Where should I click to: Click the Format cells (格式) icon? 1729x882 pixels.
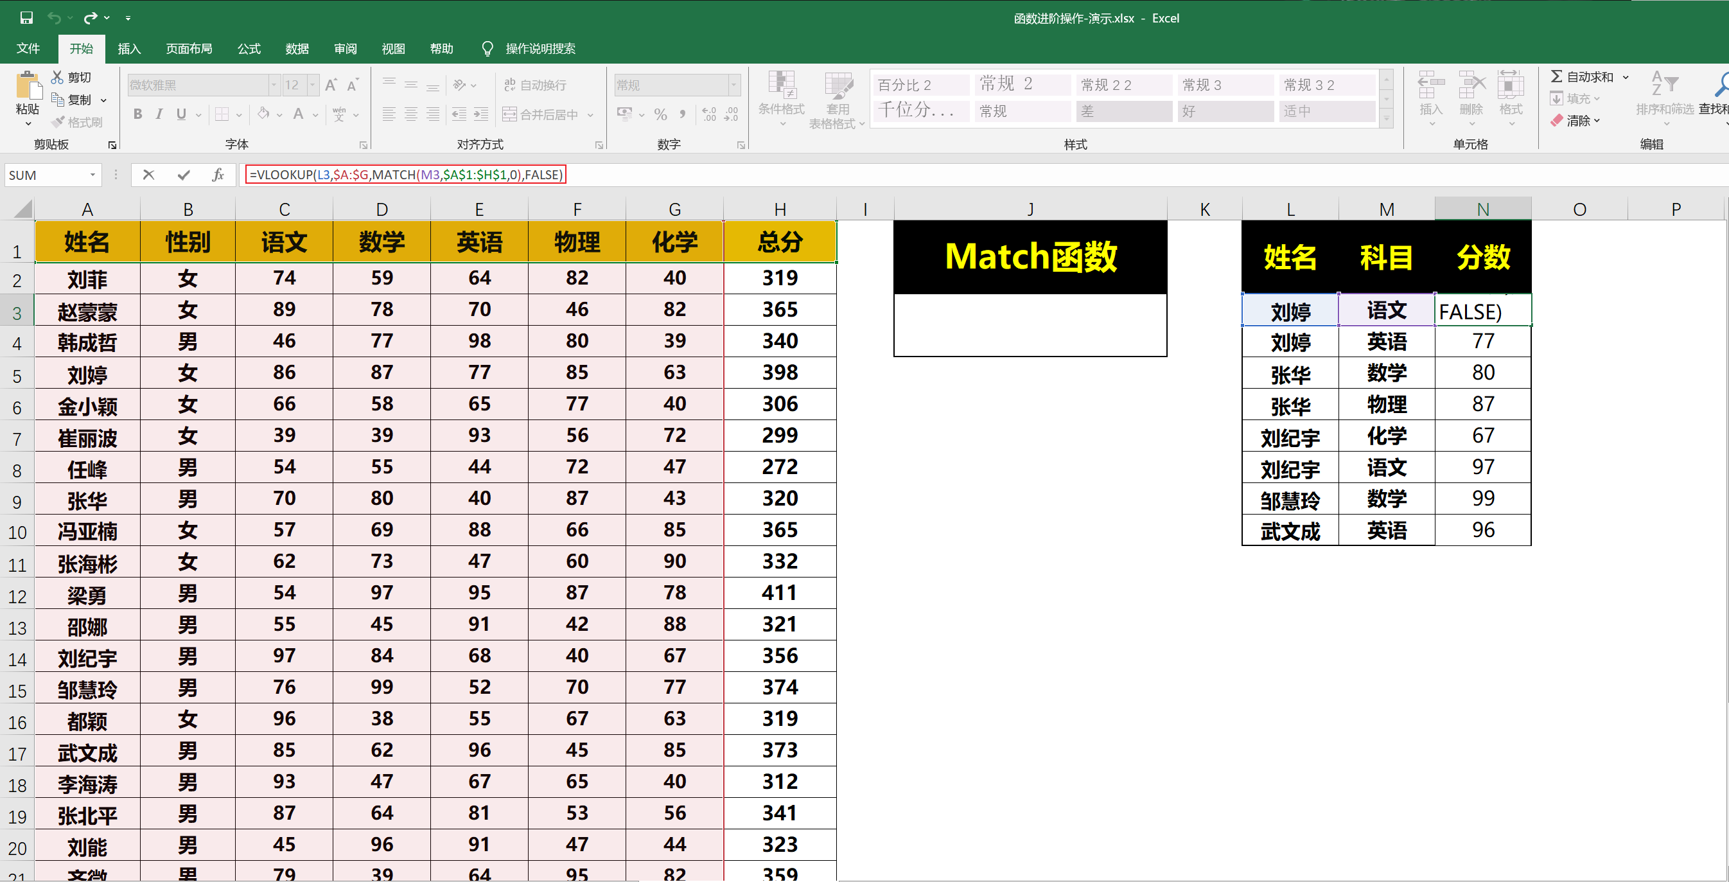pos(1511,86)
